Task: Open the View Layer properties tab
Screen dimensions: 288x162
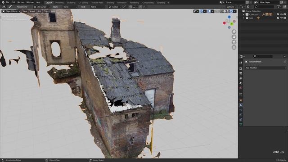Action: pyautogui.click(x=241, y=78)
